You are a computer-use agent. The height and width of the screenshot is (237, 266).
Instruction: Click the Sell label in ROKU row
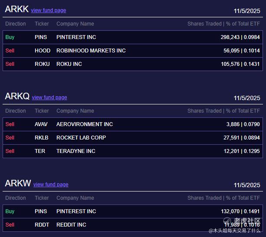[x=10, y=64]
